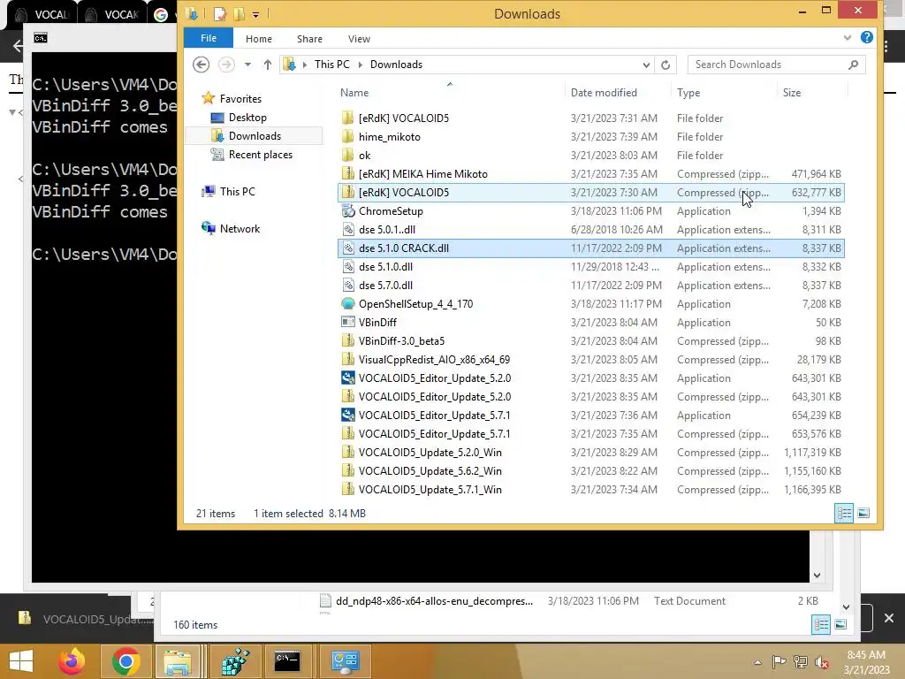The height and width of the screenshot is (679, 905).
Task: Click the taskbar clock showing 8:45 AM
Action: pos(866,661)
